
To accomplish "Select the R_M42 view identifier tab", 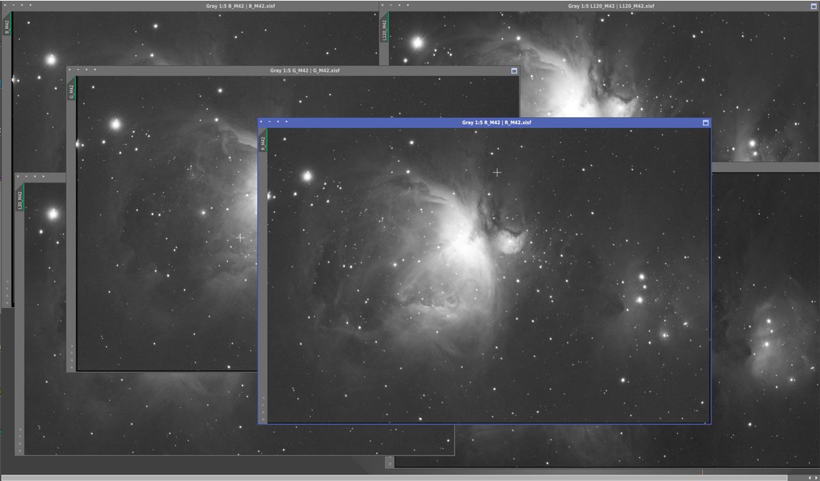I will tap(263, 143).
